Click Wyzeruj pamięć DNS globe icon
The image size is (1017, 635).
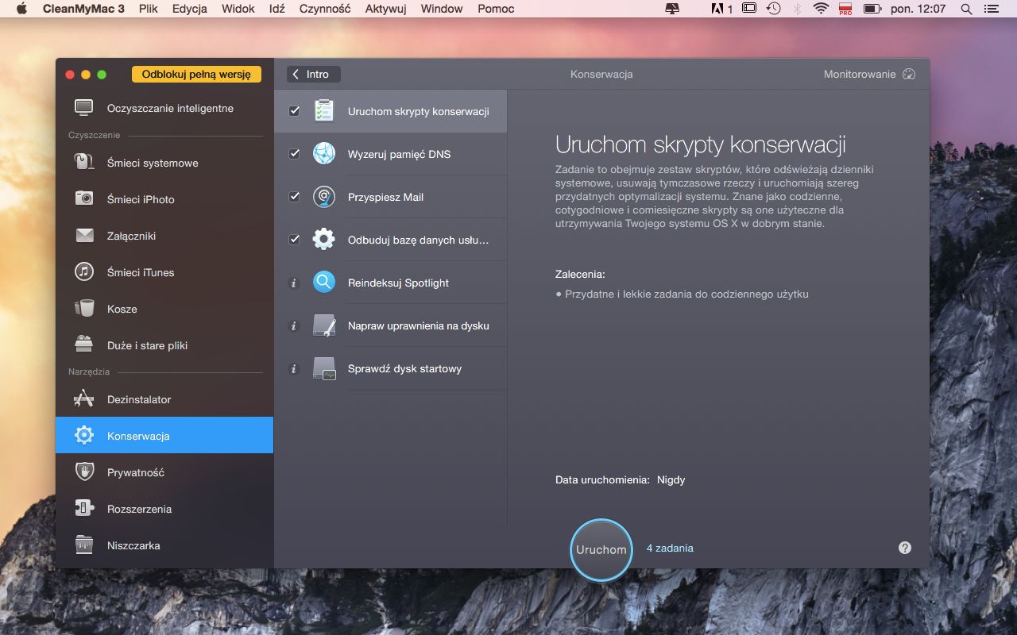click(x=324, y=153)
